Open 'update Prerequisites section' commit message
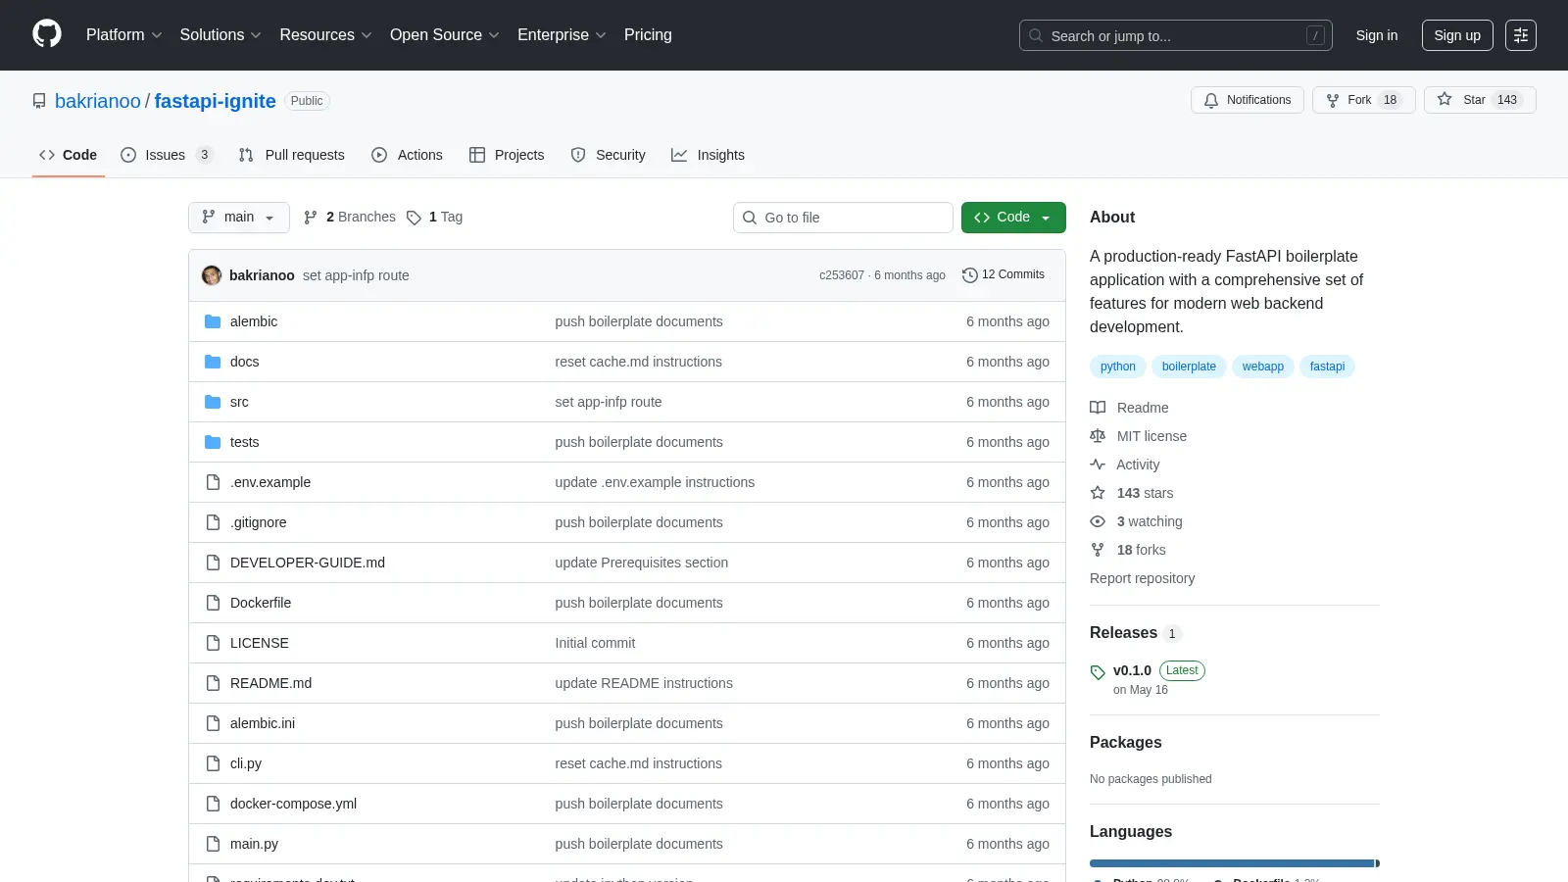Image resolution: width=1568 pixels, height=882 pixels. click(x=642, y=563)
